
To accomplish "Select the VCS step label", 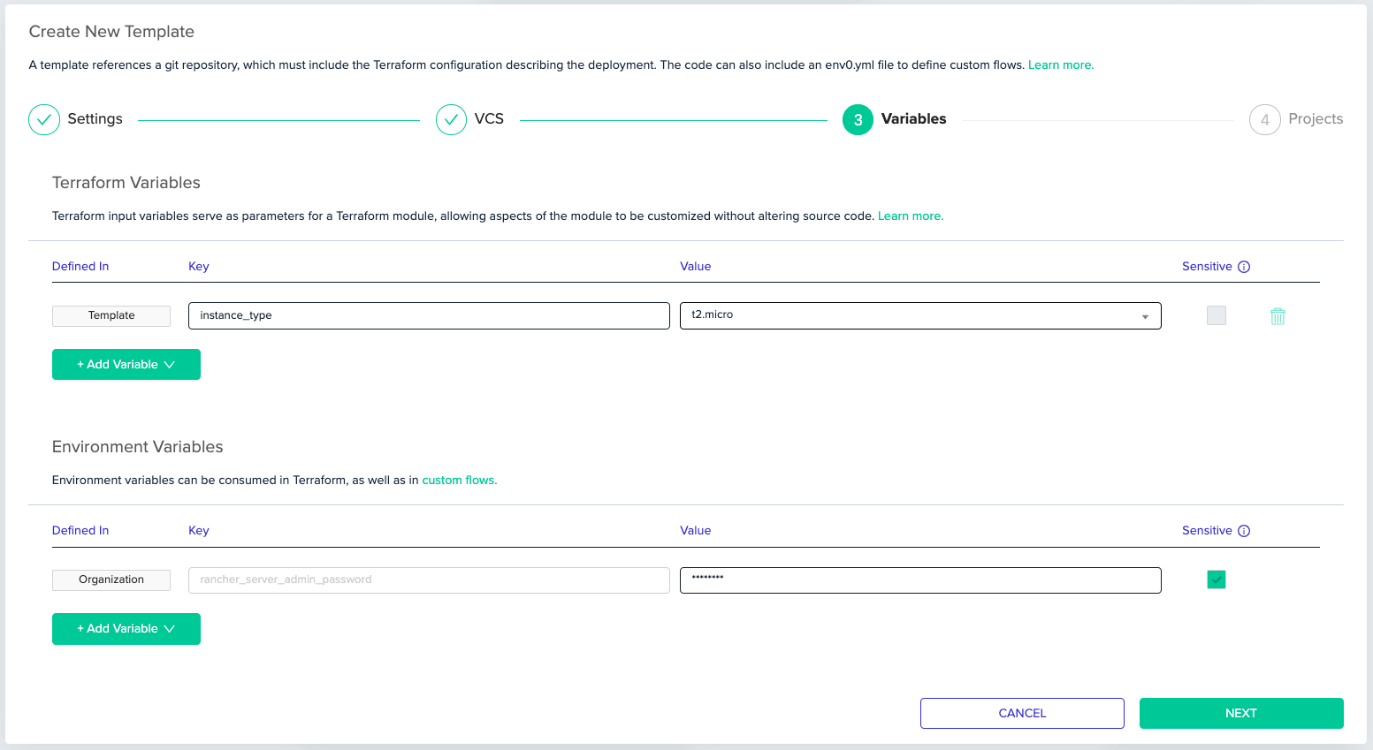I will point(490,118).
